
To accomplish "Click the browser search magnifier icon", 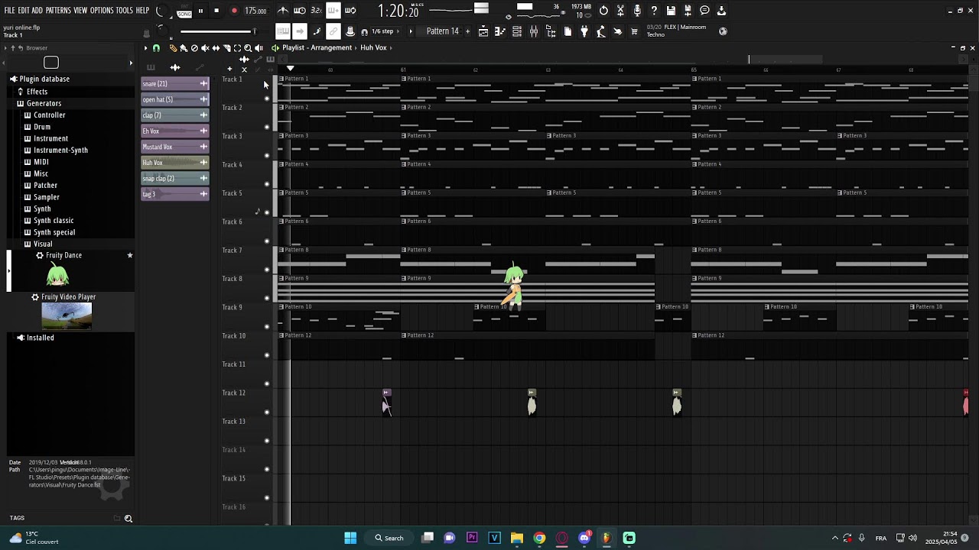I will point(128,519).
